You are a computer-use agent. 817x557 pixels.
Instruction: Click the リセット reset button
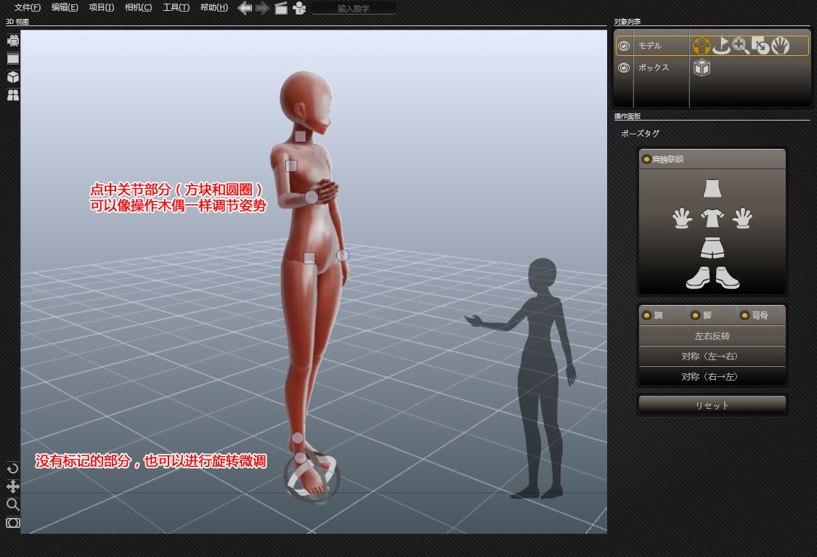(x=712, y=405)
